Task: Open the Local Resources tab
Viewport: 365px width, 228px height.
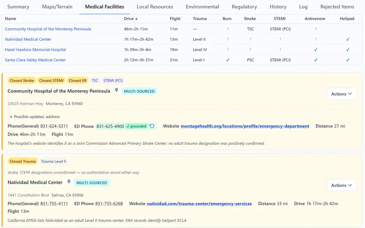Action: pos(155,7)
